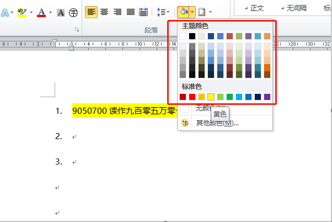Apply the red font color button
The width and height of the screenshot is (332, 222).
[x=41, y=13]
